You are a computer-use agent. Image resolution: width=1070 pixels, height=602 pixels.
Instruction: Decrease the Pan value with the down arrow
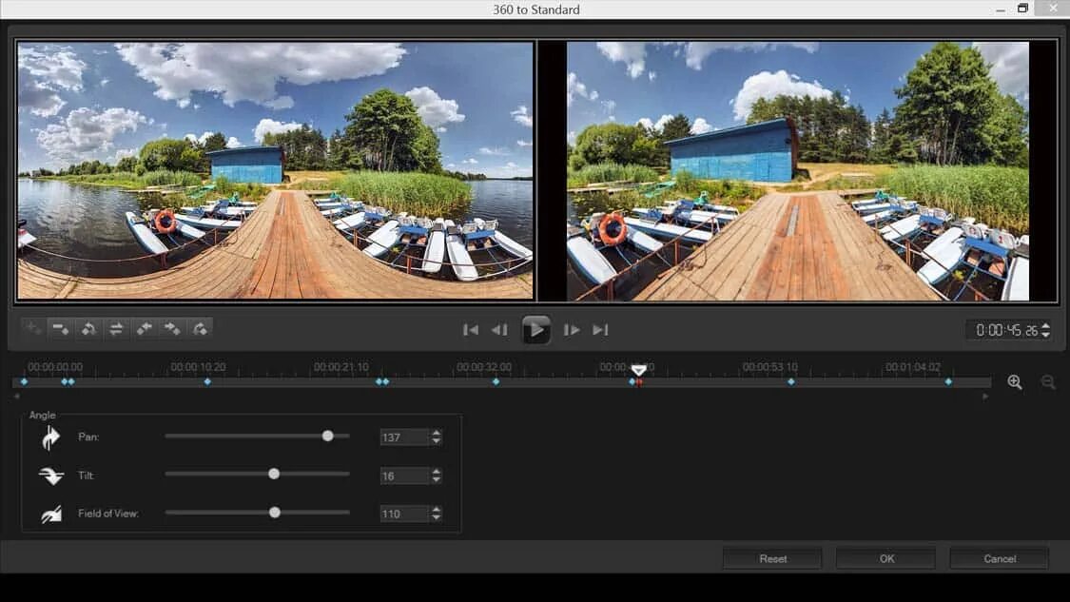pos(437,441)
